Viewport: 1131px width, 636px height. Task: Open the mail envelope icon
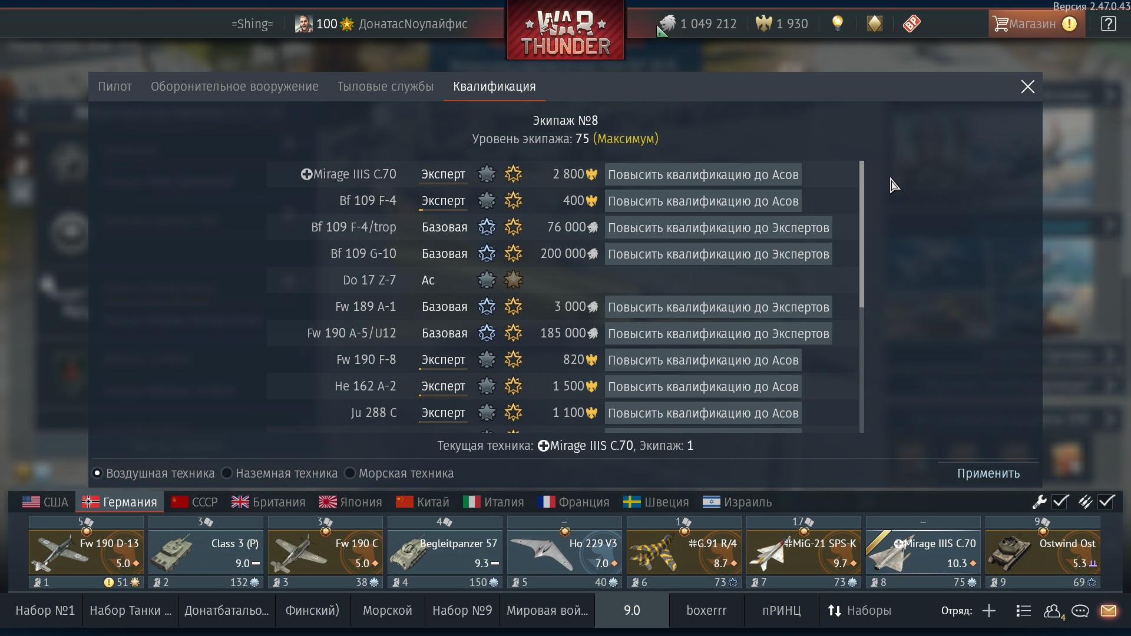click(x=1109, y=611)
